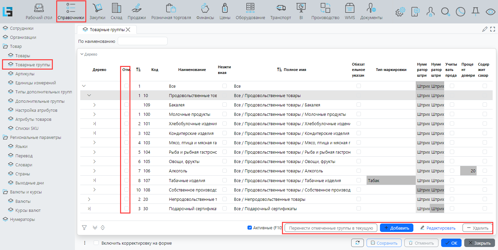Click the refresh button in bottom bar
Screen dimensions: 498x250
[x=357, y=243]
